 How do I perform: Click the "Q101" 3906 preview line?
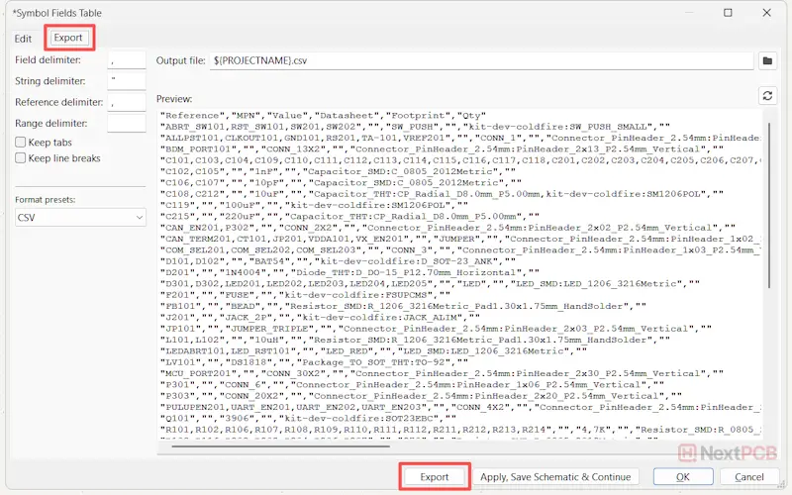point(308,418)
